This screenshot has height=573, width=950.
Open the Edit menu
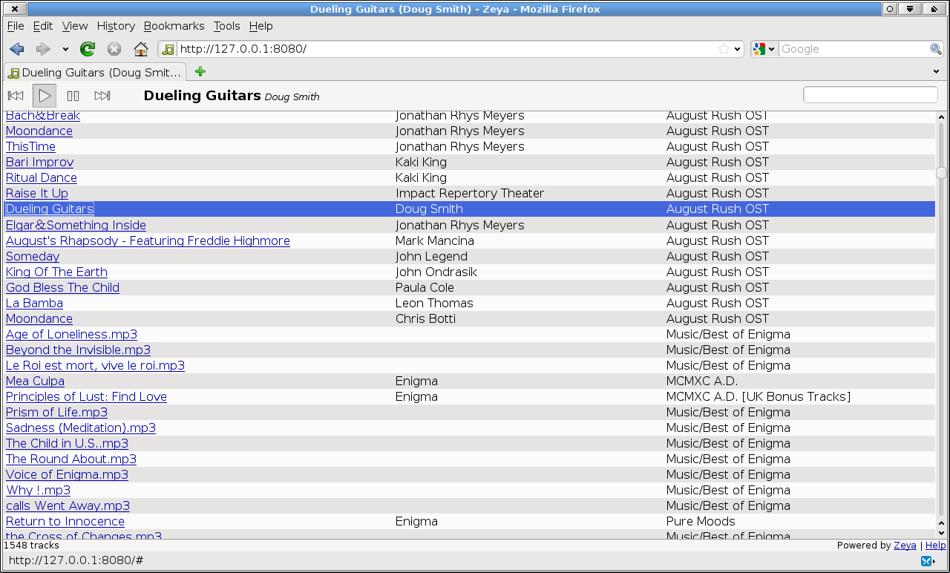pyautogui.click(x=43, y=26)
